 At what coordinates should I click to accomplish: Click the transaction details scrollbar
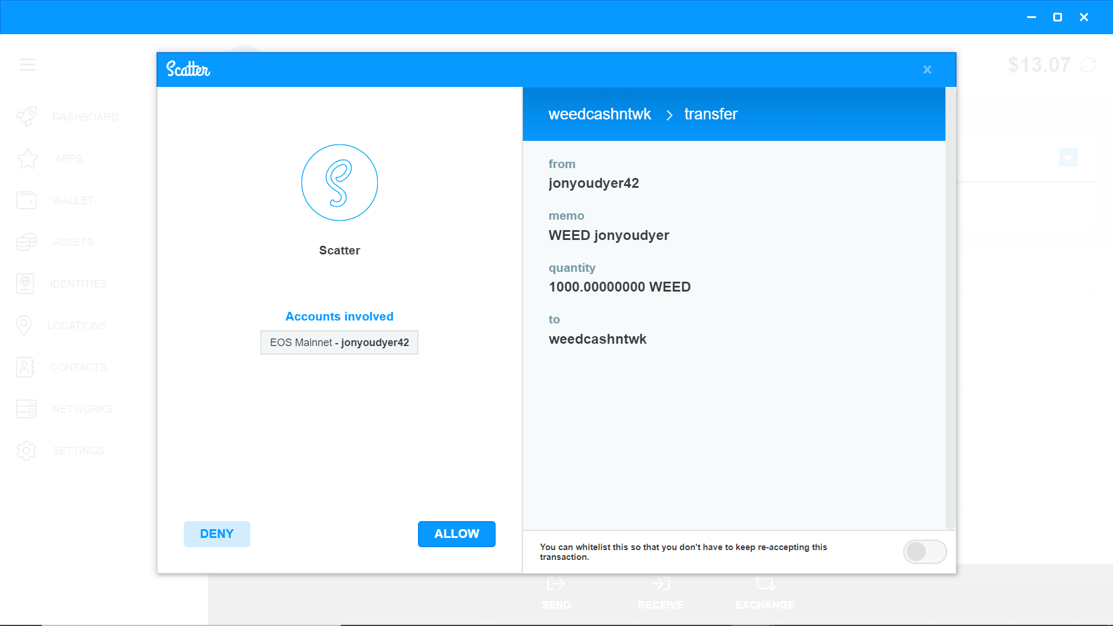click(x=950, y=308)
